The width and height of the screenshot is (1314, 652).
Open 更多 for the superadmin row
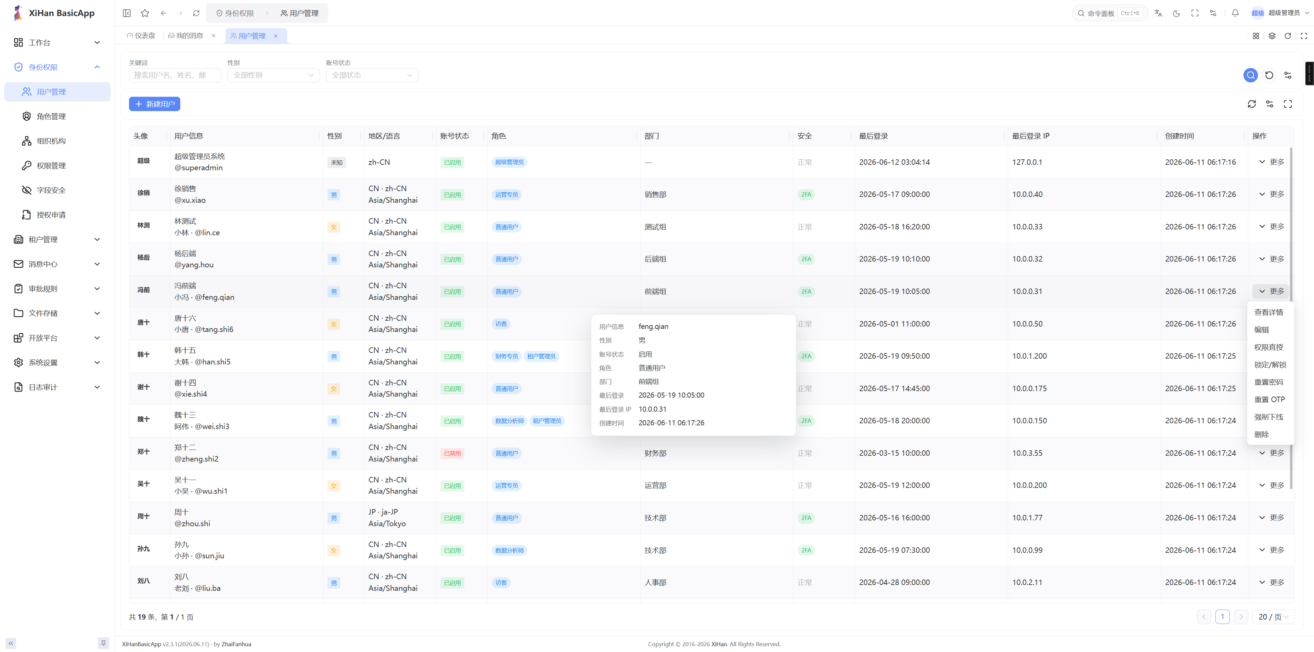coord(1271,162)
